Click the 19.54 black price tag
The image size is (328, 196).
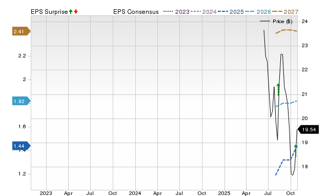[x=308, y=129]
